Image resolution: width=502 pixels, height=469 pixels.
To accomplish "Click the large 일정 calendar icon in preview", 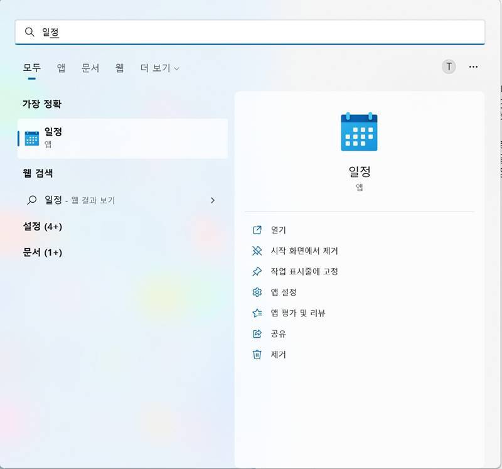I will [x=359, y=131].
